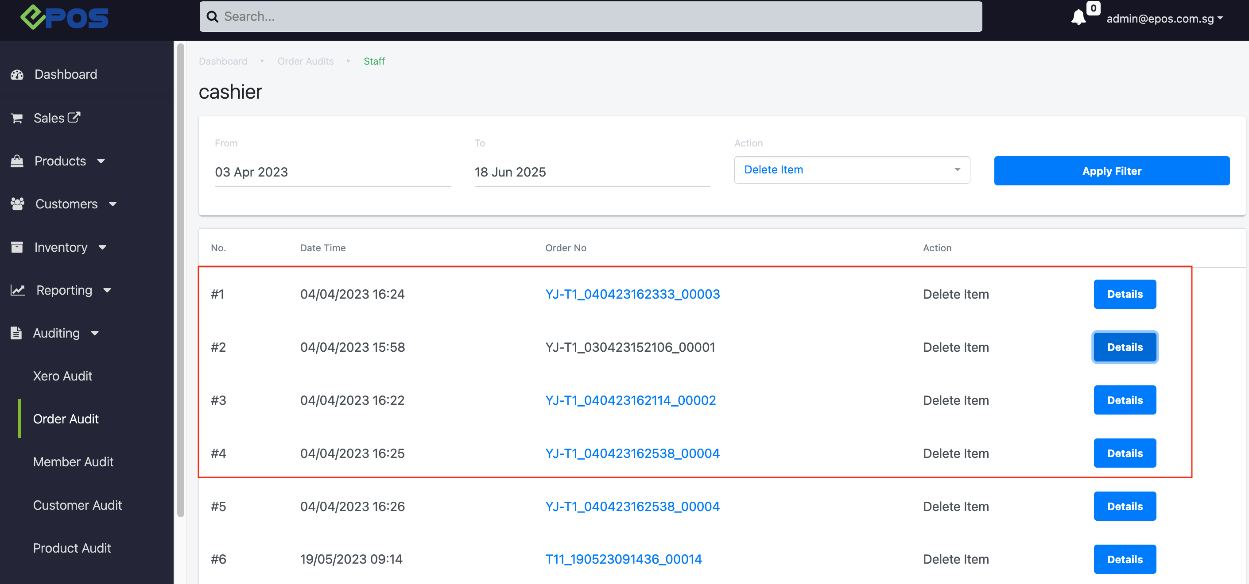Click the search magnifier icon
1249x584 pixels.
click(x=212, y=17)
